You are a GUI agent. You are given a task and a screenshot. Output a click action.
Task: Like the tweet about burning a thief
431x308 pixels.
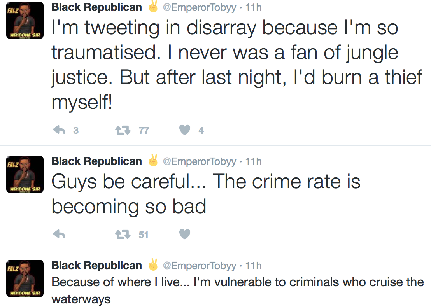click(x=185, y=130)
